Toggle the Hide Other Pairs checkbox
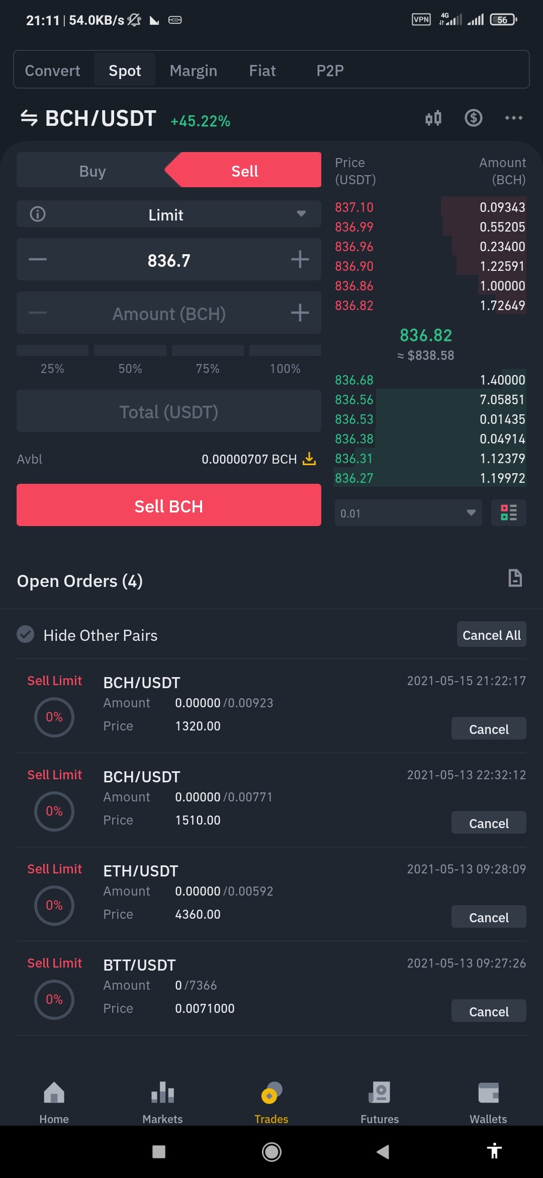This screenshot has height=1178, width=543. point(26,634)
